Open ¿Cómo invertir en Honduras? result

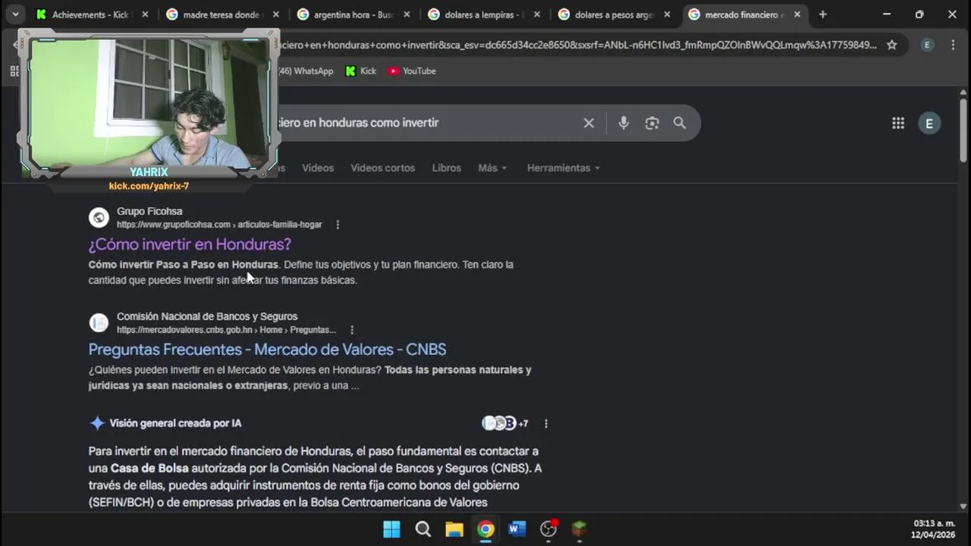[x=190, y=244]
